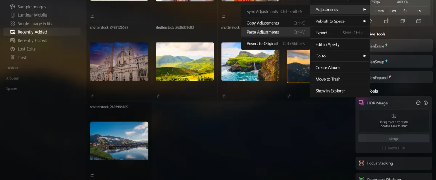436x180 pixels.
Task: Go to the Lost Edits section
Action: point(26,49)
